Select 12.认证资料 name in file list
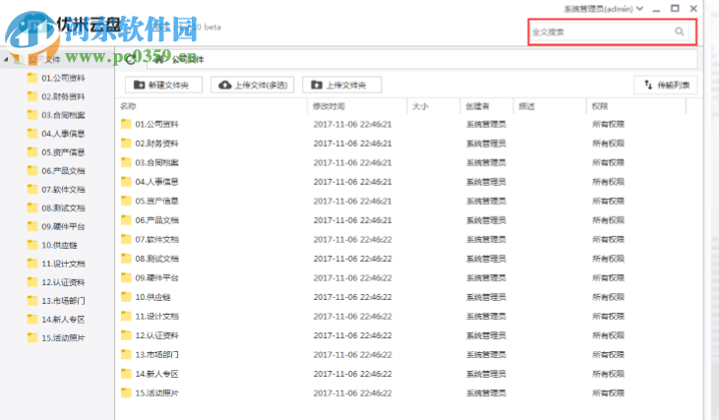Image resolution: width=719 pixels, height=420 pixels. coord(156,335)
